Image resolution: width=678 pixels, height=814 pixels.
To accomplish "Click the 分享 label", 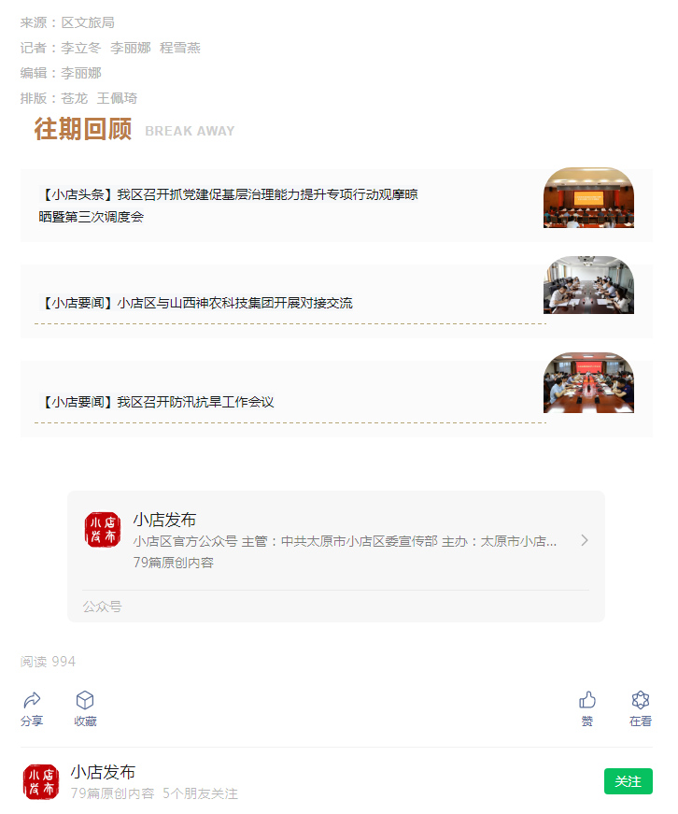I will (x=32, y=721).
